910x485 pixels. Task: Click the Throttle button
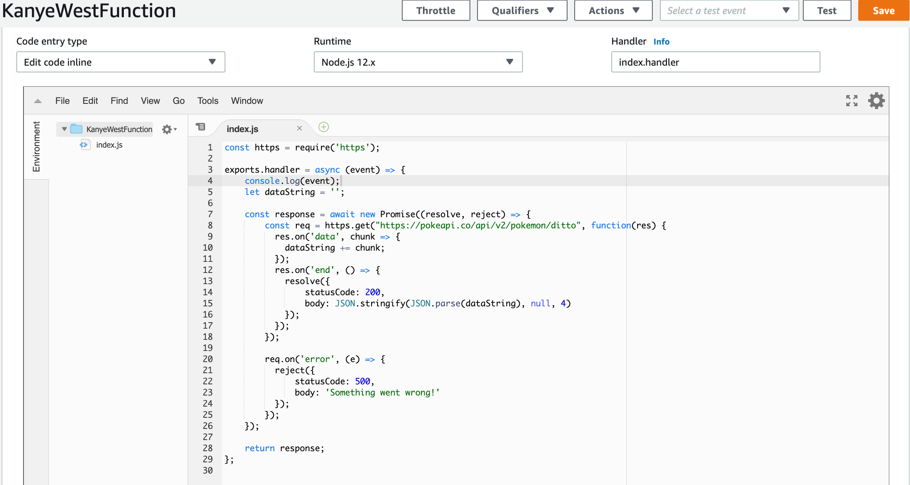pyautogui.click(x=436, y=11)
